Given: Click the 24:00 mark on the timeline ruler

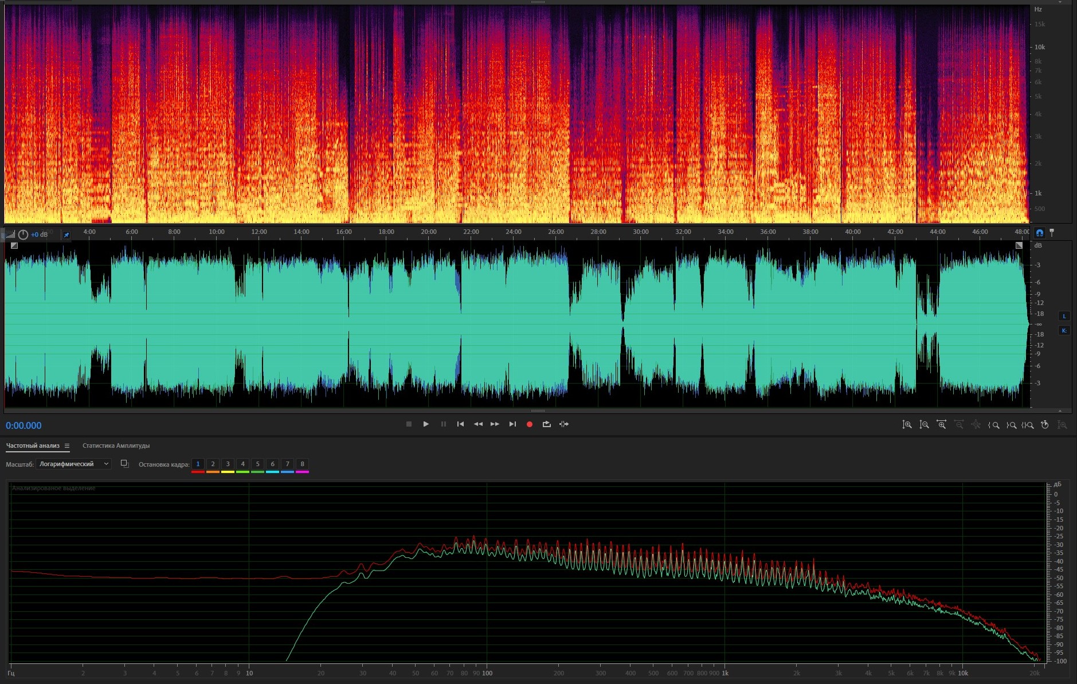Looking at the screenshot, I should click(x=513, y=232).
